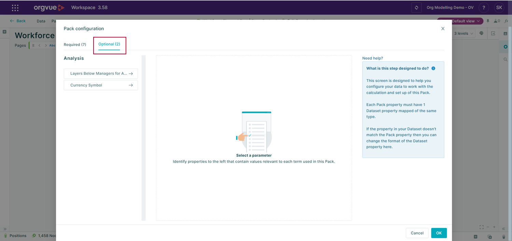Viewport: 512px width, 241px height.
Task: Click the flask icon showing 0
Action: pos(497,21)
